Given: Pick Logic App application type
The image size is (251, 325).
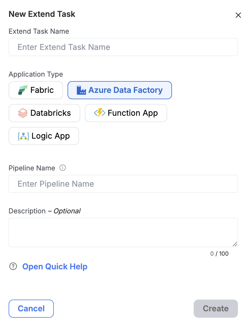Looking at the screenshot, I should 44,136.
